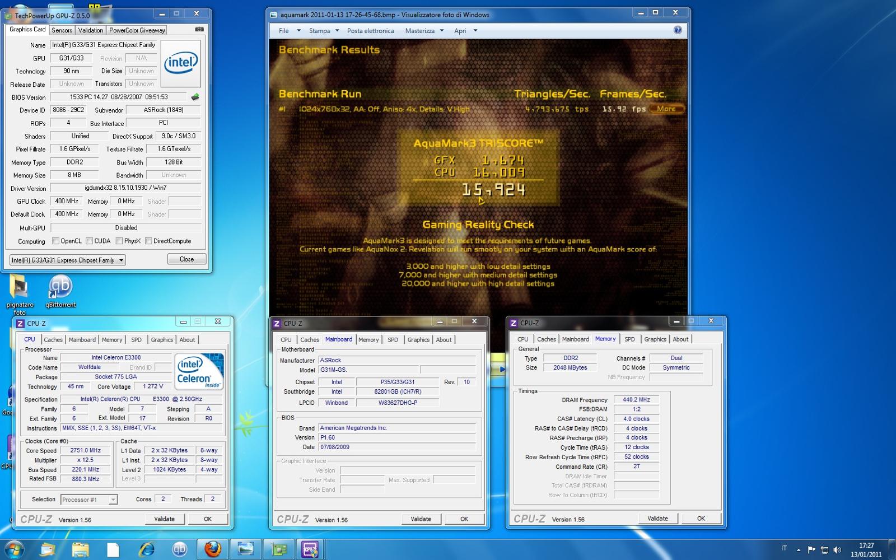Viewport: 896px width, 560px height.
Task: Click the mainboard model G31M-GS.
Action: tap(368, 370)
